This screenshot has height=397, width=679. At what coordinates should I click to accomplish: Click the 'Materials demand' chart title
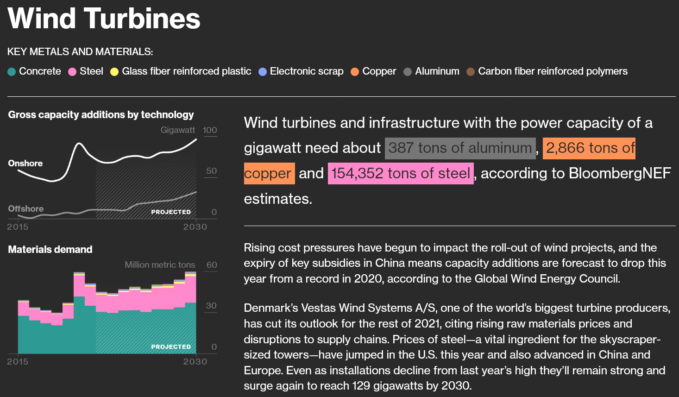(x=50, y=250)
